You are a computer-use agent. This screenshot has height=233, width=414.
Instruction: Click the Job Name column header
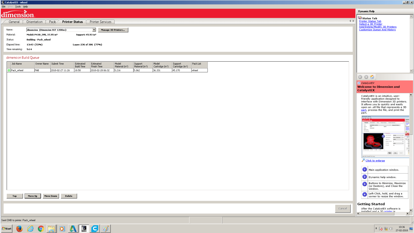(x=23, y=65)
